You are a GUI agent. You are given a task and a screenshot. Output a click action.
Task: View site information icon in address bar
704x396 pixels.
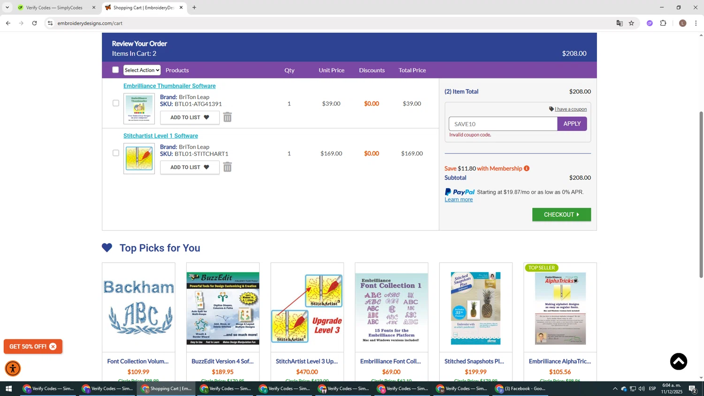(x=50, y=23)
